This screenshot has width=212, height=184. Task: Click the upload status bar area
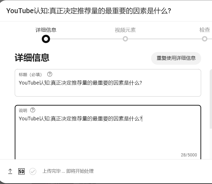click(x=106, y=171)
